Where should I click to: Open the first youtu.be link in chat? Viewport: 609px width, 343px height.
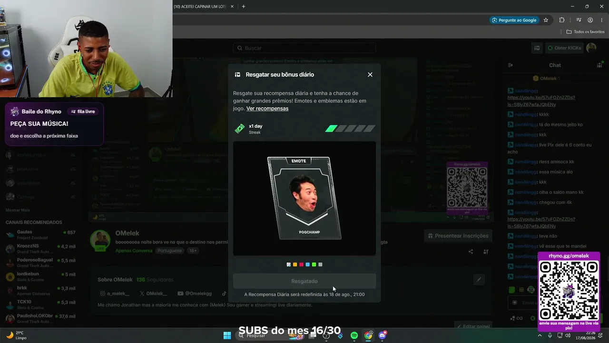[x=541, y=101]
